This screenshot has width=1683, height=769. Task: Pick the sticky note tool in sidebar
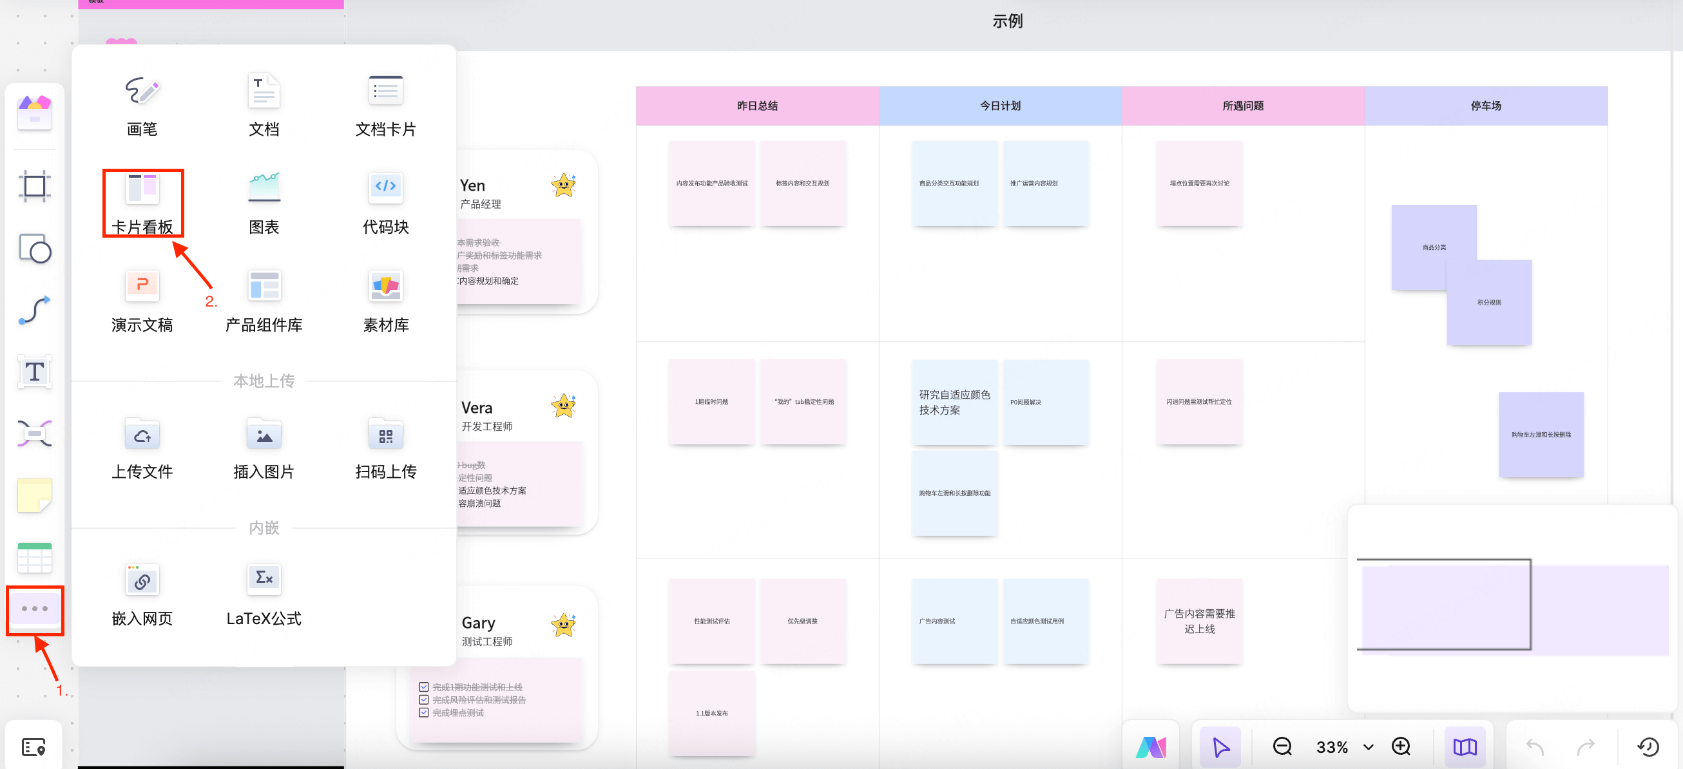[34, 496]
